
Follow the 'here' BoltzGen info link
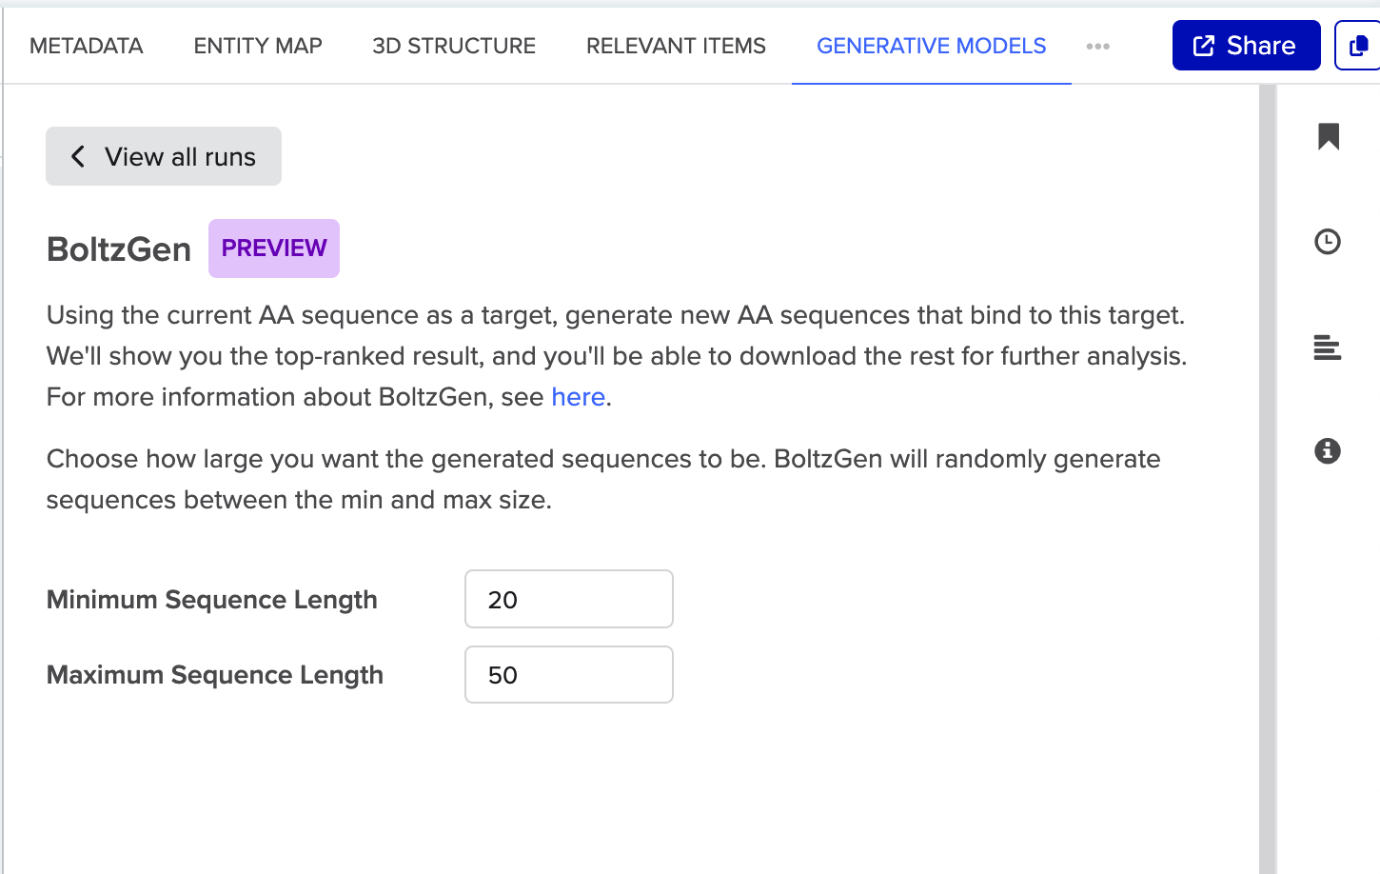[578, 397]
